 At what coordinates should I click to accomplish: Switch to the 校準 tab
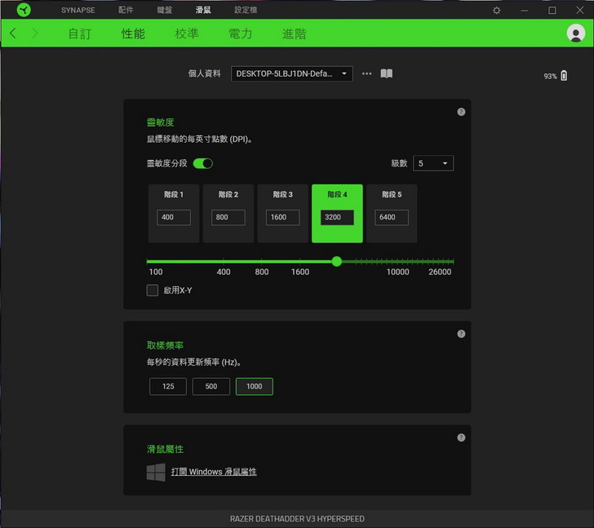coord(187,33)
